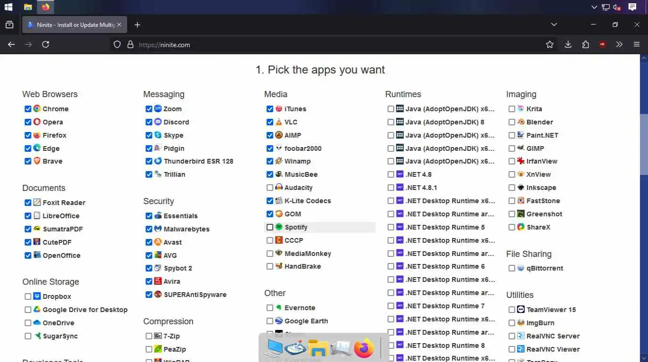Click the Brave lion icon
This screenshot has width=648, height=362.
[x=37, y=161]
